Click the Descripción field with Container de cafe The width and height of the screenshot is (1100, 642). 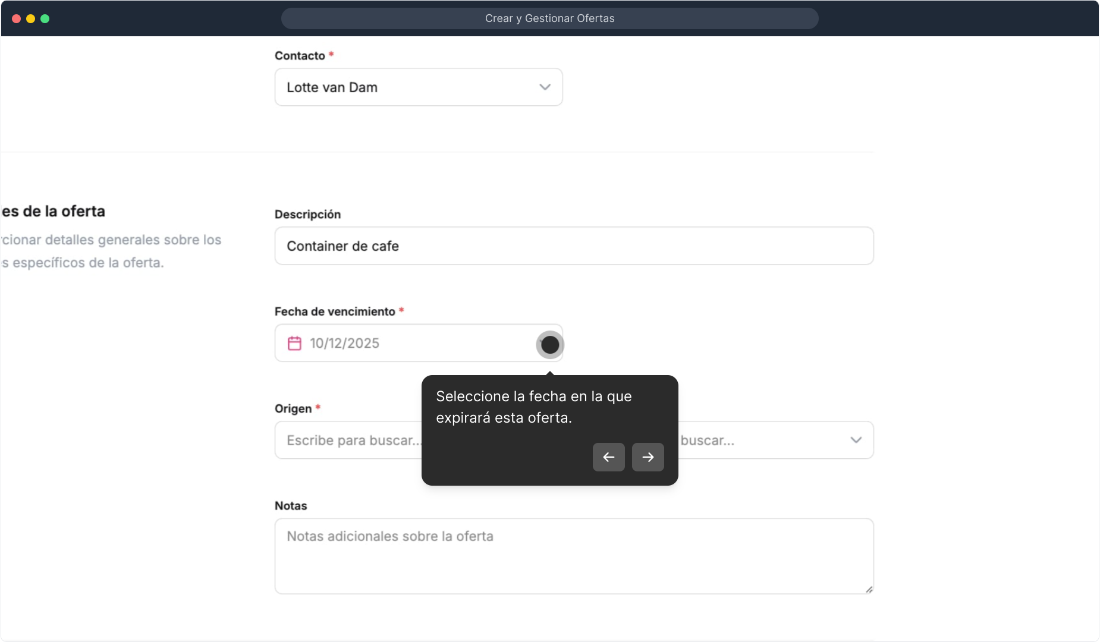(x=574, y=246)
